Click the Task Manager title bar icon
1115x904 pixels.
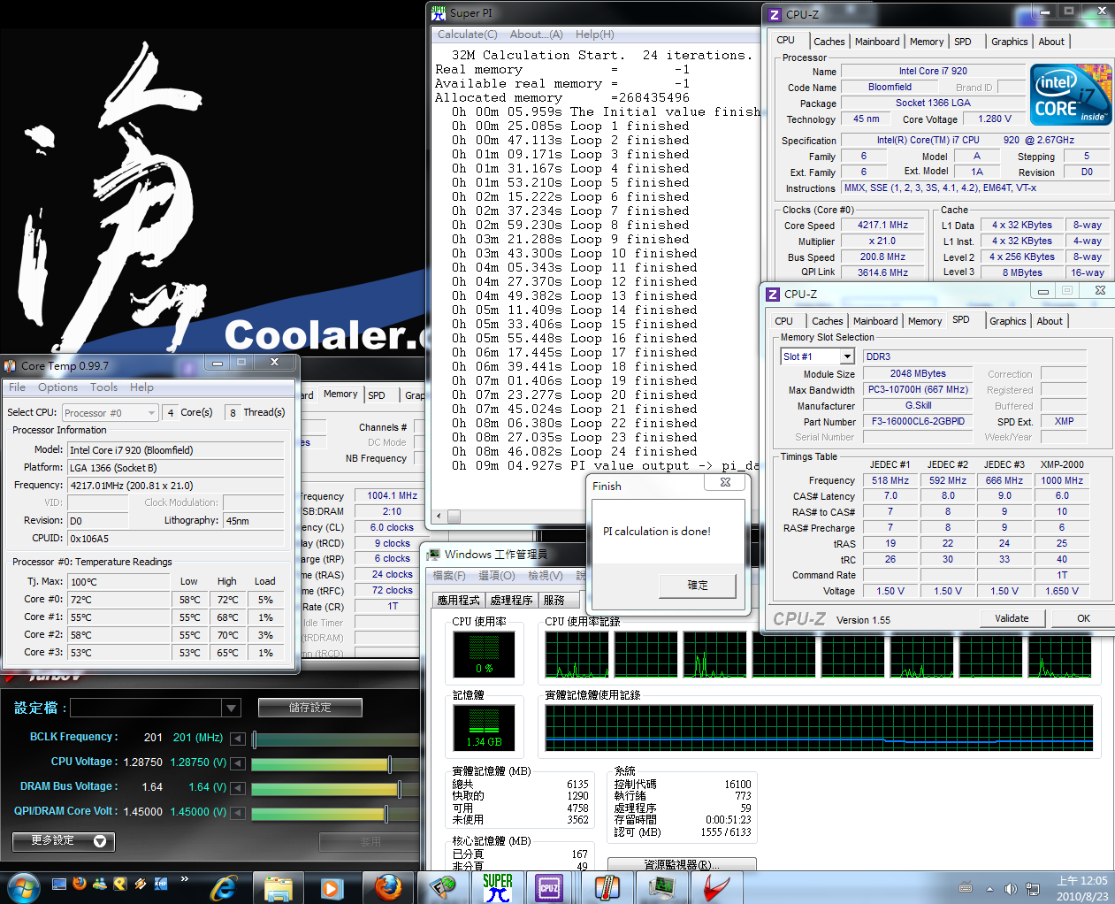point(433,555)
